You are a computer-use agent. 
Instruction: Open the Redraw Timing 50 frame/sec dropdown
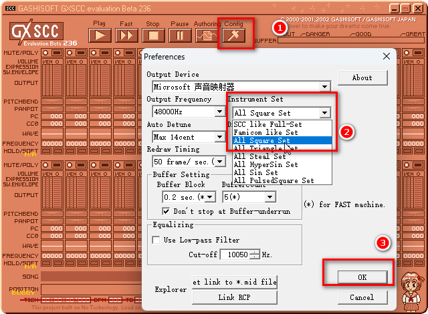(219, 162)
